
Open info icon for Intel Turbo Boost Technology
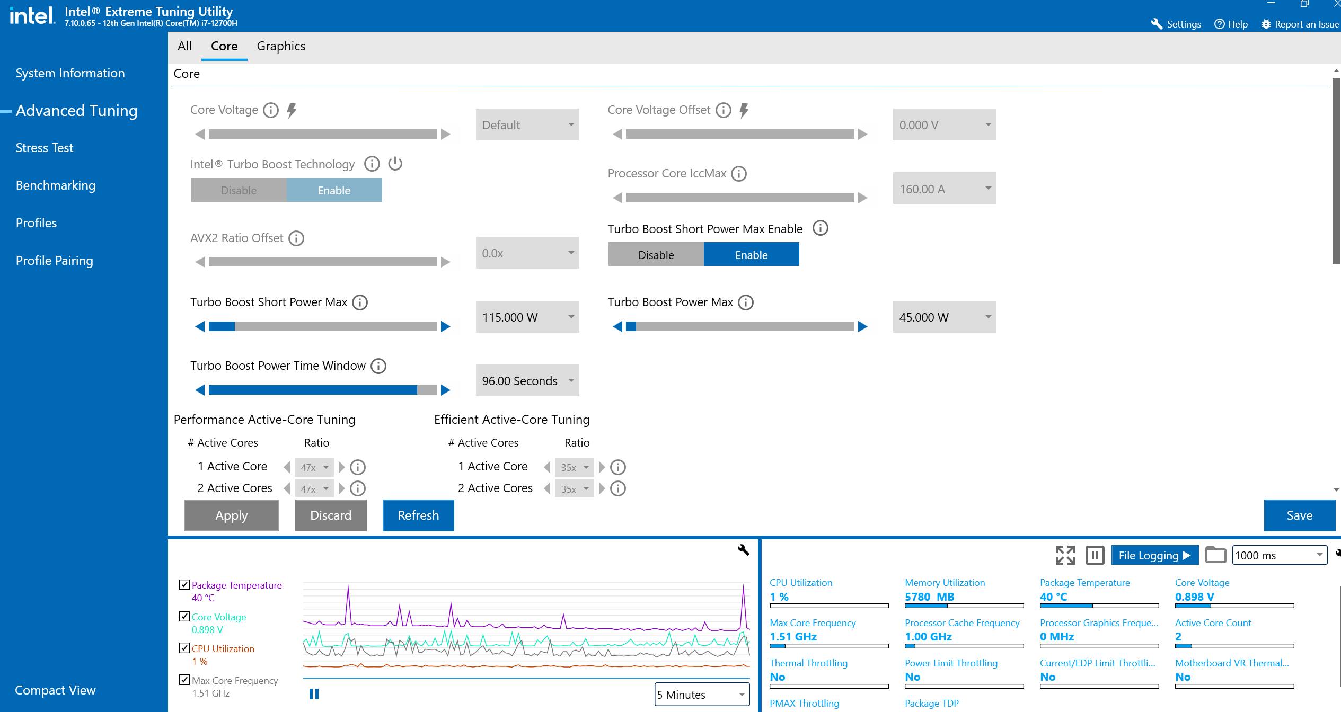click(372, 164)
